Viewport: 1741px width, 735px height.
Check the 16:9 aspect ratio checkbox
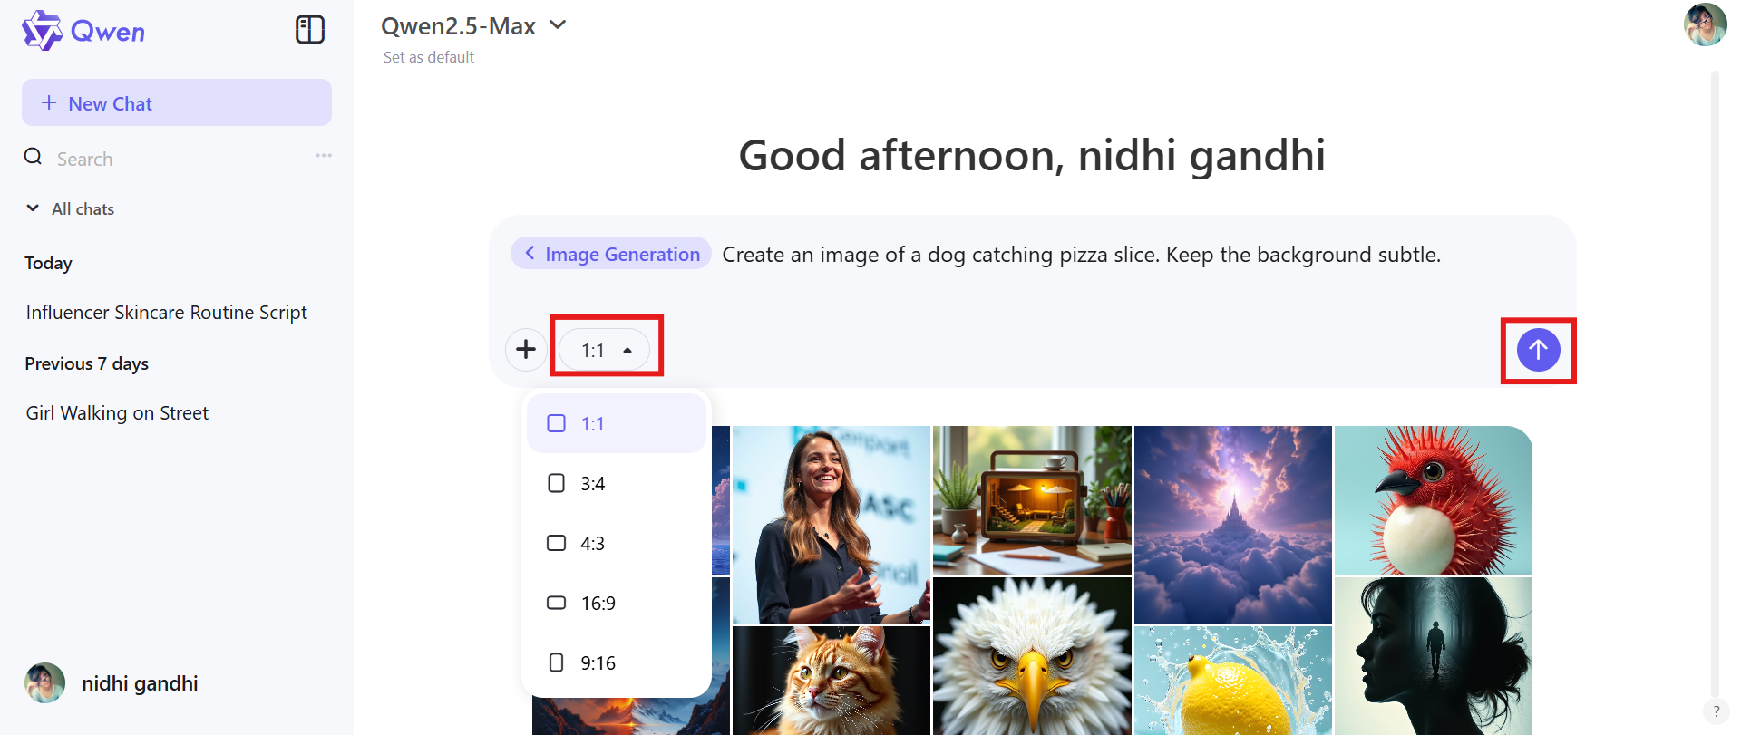tap(556, 602)
